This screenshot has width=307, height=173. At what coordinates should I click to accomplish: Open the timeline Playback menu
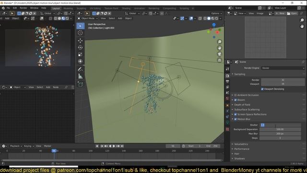point(16,146)
